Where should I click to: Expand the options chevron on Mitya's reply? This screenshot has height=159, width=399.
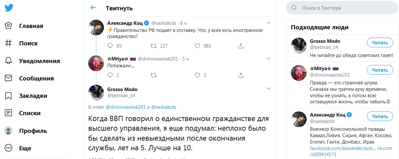click(269, 59)
